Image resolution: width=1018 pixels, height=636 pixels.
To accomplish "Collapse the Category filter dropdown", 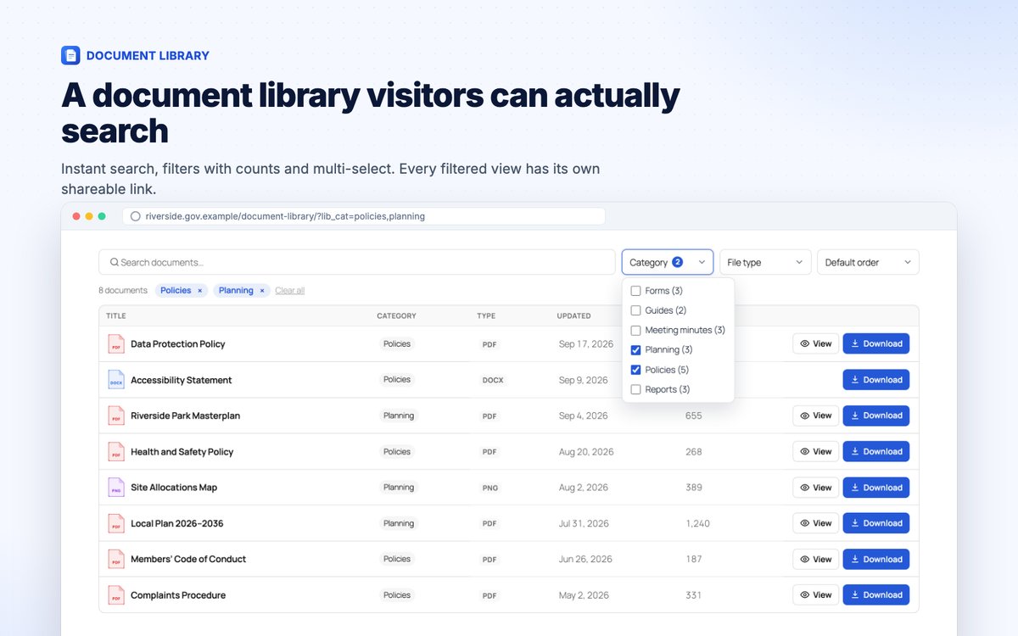I will tap(668, 262).
